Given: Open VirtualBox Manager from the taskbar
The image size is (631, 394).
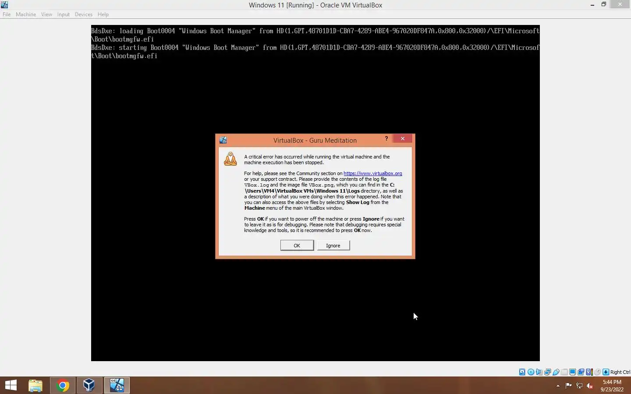Looking at the screenshot, I should pyautogui.click(x=89, y=385).
